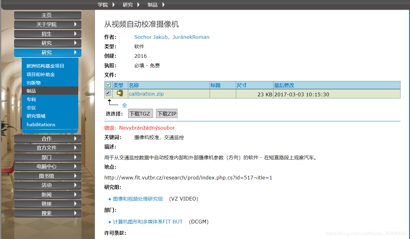Click the 全 select-all link below the table
The width and height of the screenshot is (410, 239).
[x=125, y=105]
